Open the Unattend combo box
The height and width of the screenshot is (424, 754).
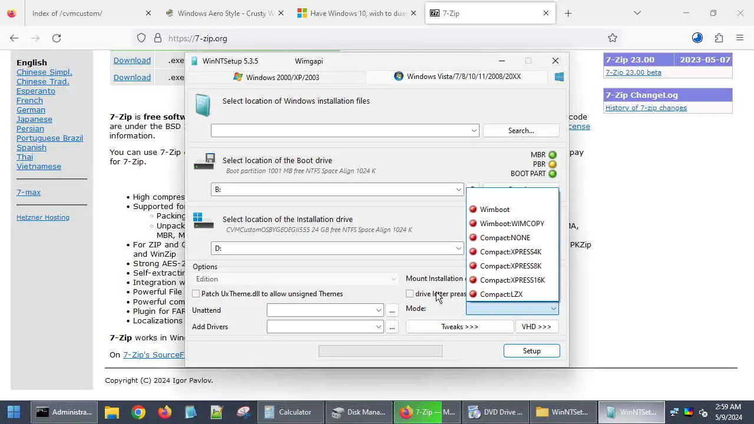click(325, 310)
